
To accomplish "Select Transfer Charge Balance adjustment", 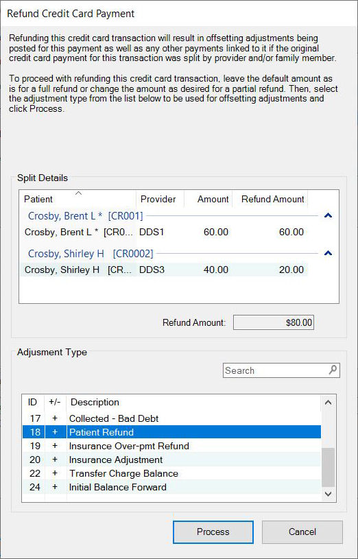I will (171, 473).
